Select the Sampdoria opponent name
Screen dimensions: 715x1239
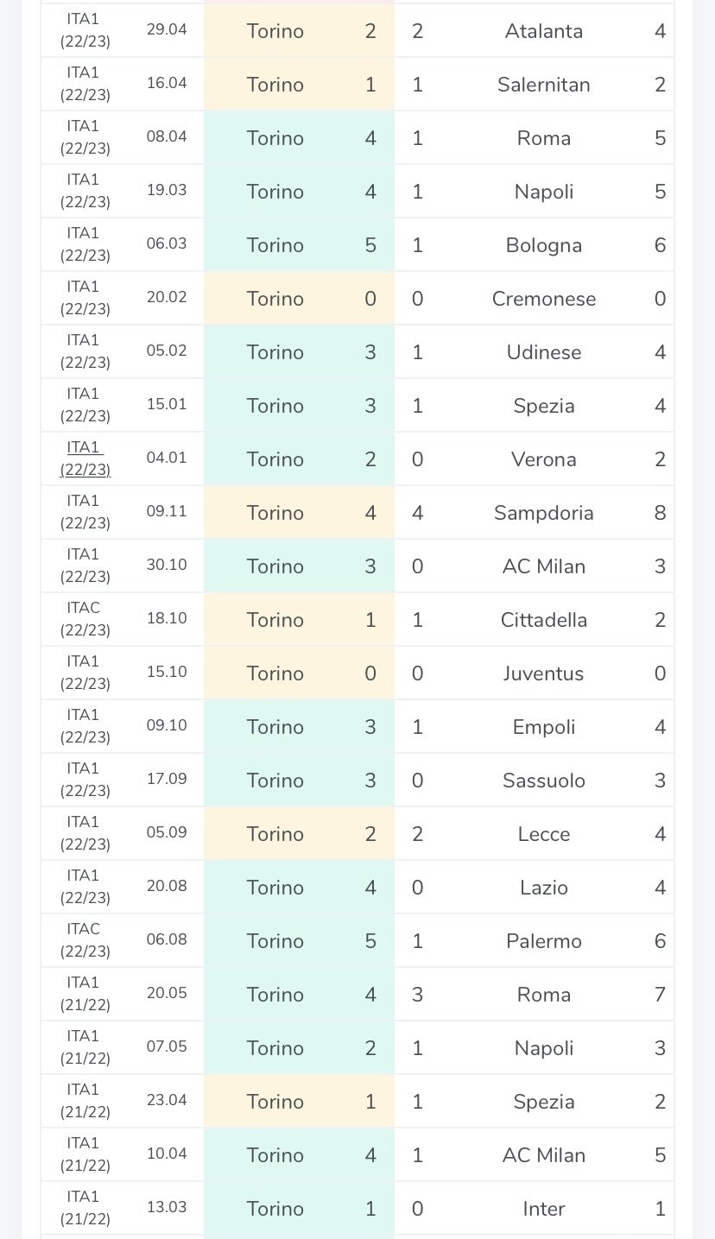544,513
